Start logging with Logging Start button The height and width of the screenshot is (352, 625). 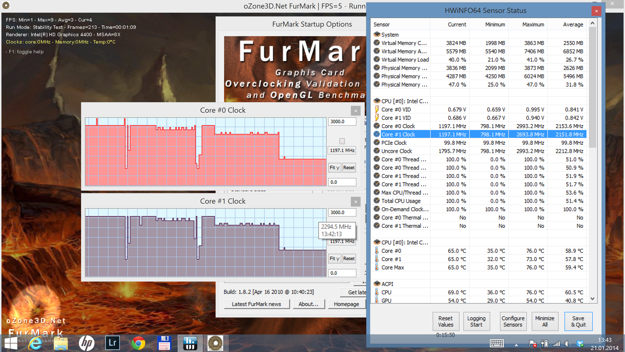click(476, 321)
